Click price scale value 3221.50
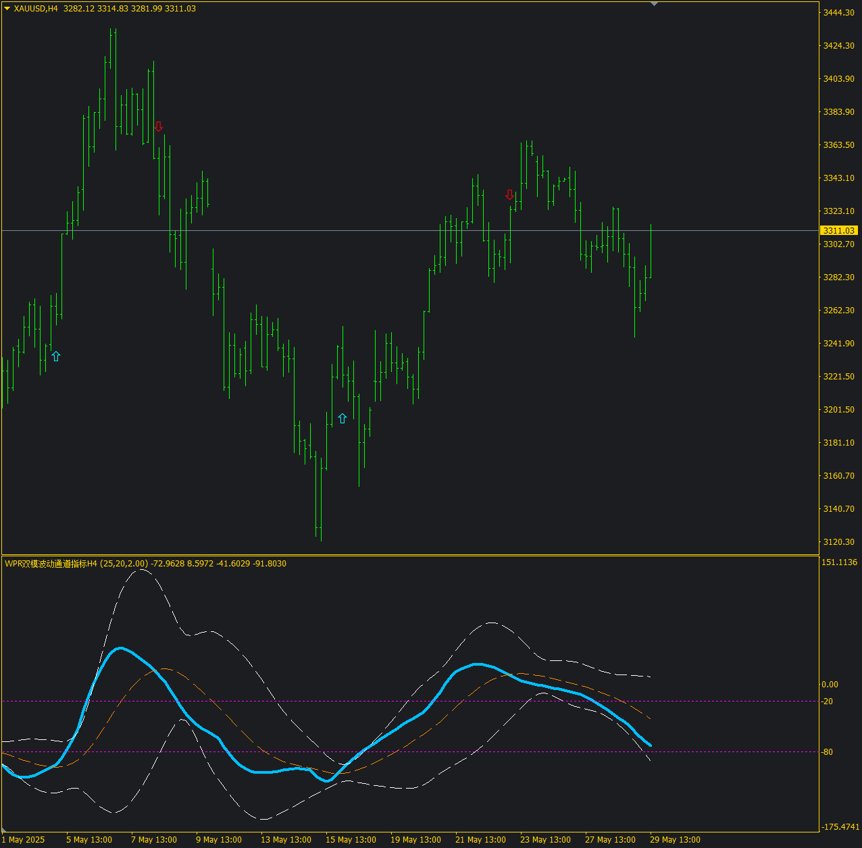Image resolution: width=862 pixels, height=848 pixels. (x=838, y=377)
